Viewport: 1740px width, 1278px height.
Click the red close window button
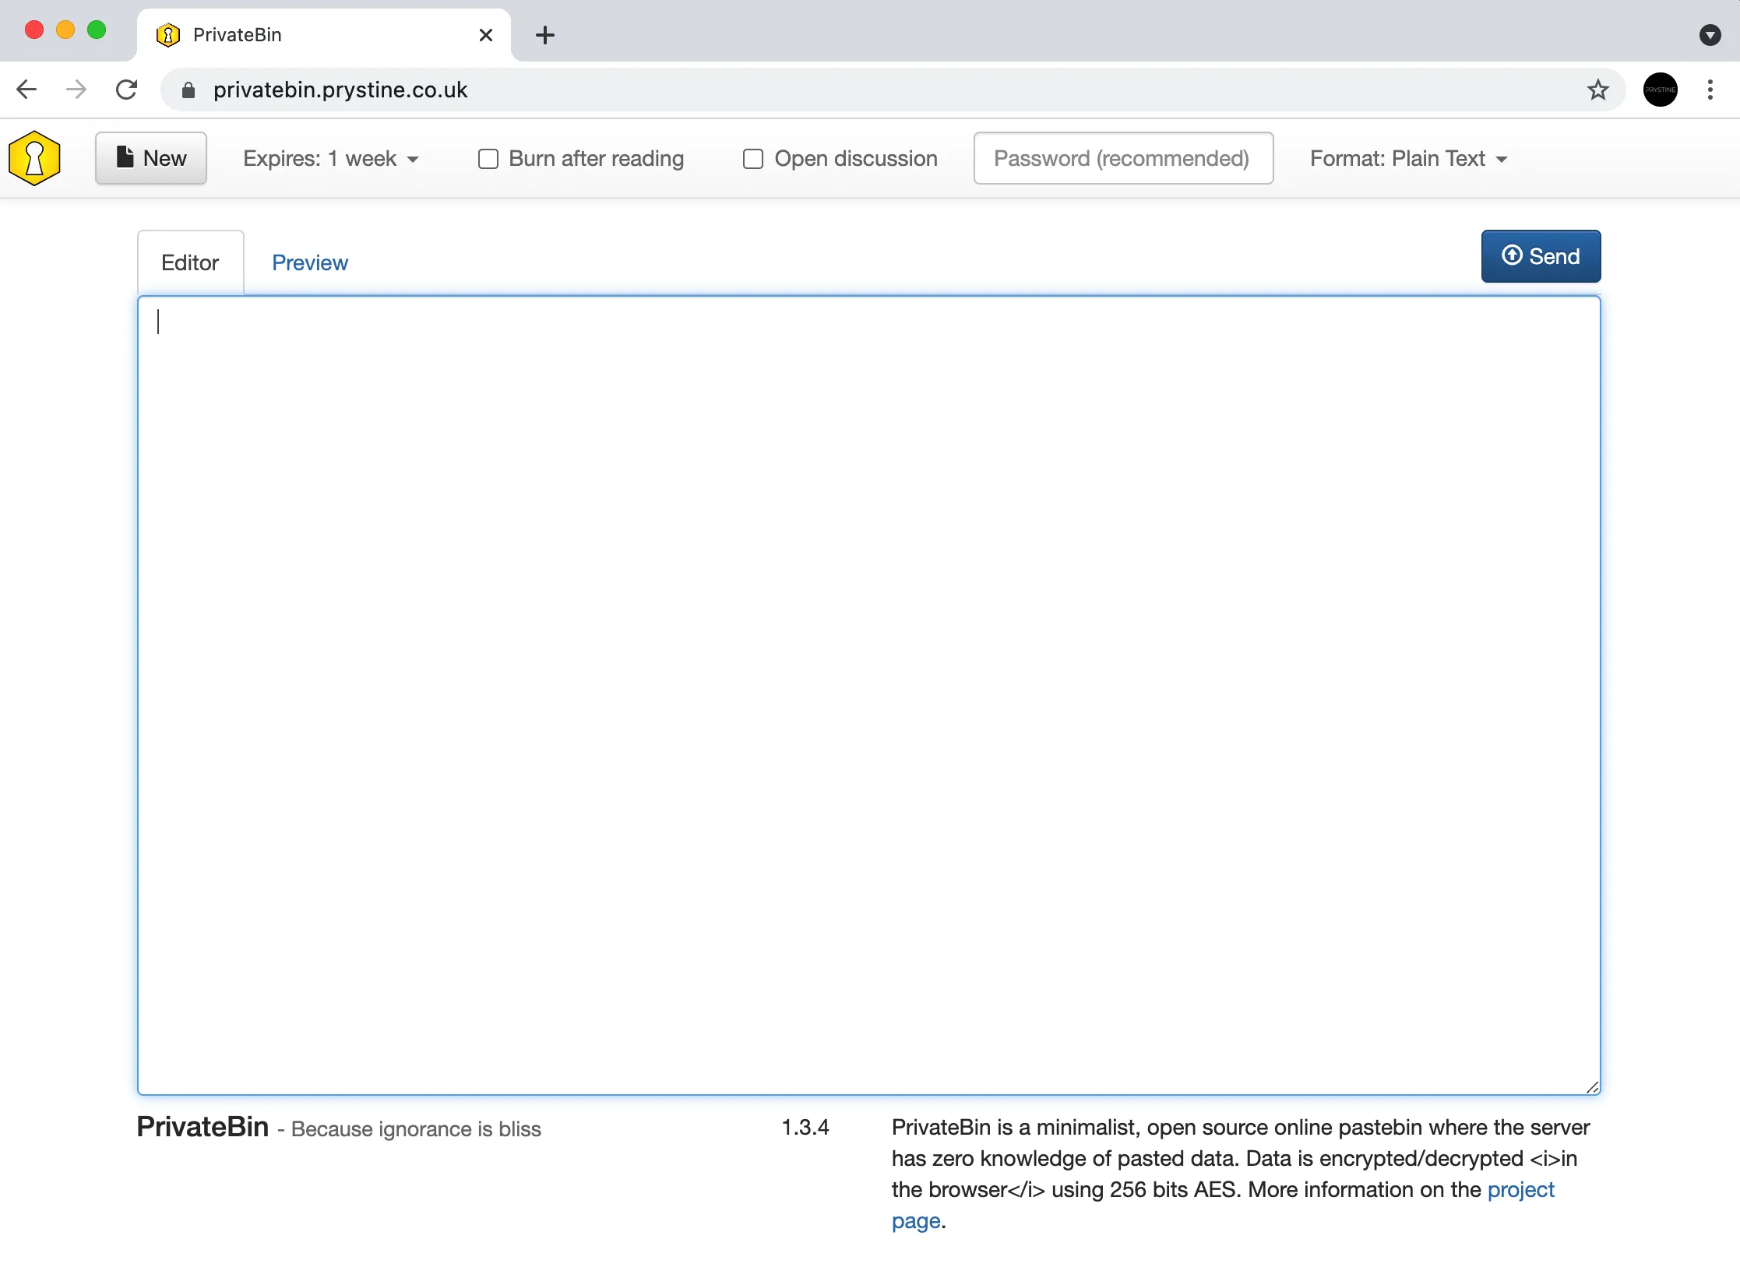coord(34,30)
